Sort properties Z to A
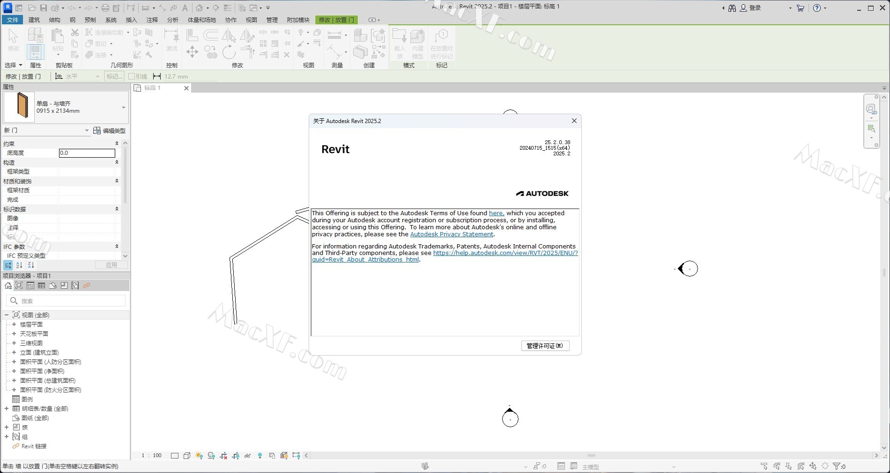The image size is (890, 473). (31, 265)
